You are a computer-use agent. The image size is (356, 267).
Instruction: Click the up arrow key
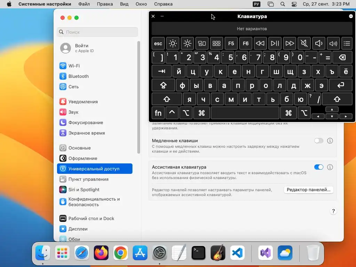click(x=332, y=110)
